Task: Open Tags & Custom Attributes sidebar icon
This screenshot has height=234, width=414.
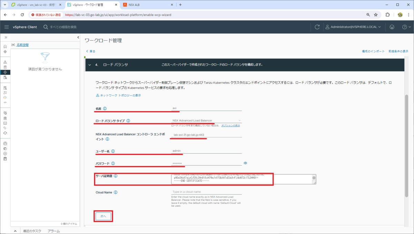Action: pos(5,128)
